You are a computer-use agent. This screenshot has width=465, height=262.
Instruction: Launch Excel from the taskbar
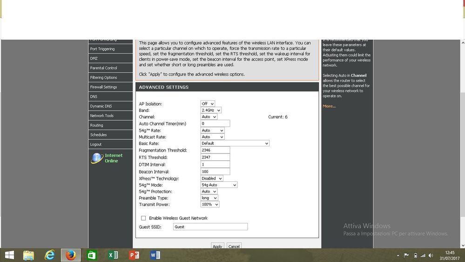tap(113, 255)
